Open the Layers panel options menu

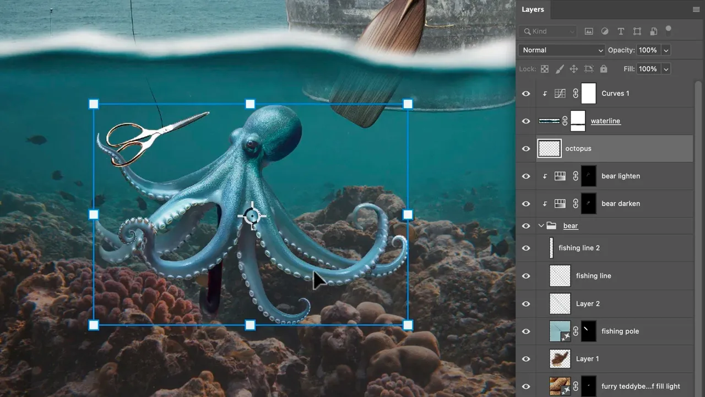[x=696, y=9]
